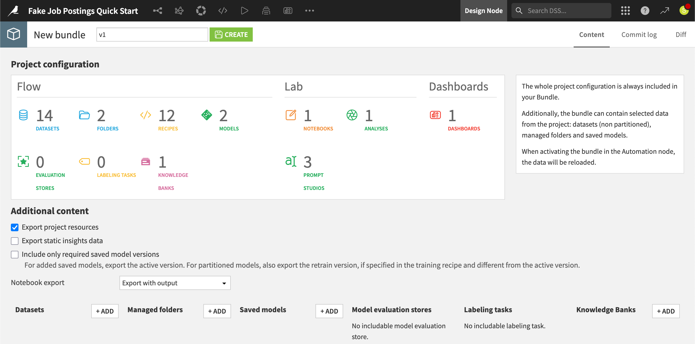Viewport: 695px width, 344px height.
Task: Enable Include only required saved model versions
Action: point(15,255)
